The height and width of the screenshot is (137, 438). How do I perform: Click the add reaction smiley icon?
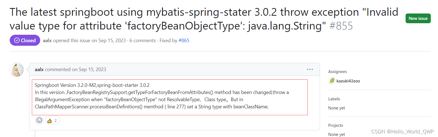point(39,120)
